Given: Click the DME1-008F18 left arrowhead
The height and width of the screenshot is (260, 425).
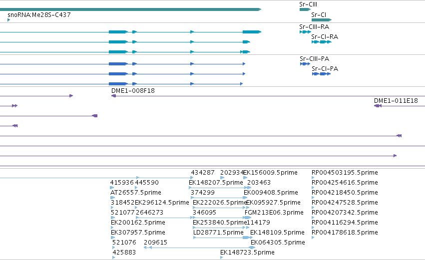Looking at the screenshot, I should 113,96.
